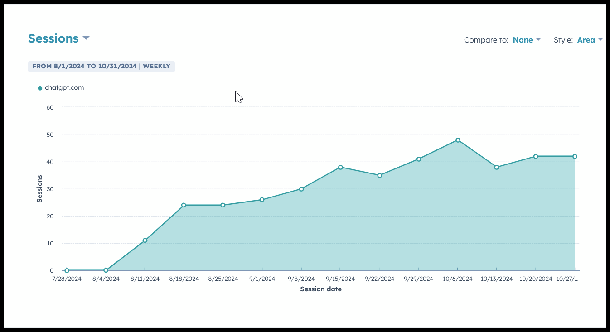Expand the Compare to None dropdown
Screen dimensions: 610x332
pyautogui.click(x=526, y=40)
